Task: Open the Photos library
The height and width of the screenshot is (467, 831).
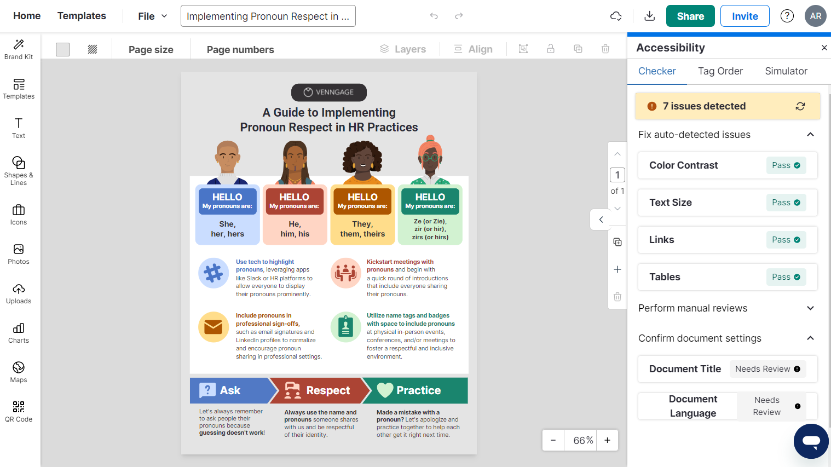Action: (x=18, y=253)
